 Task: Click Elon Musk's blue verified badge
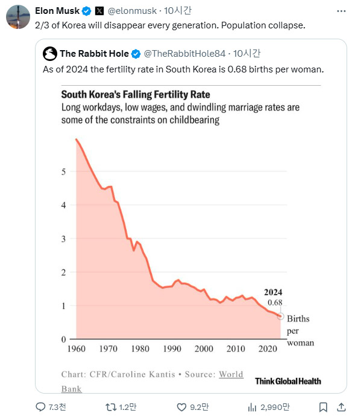click(86, 11)
